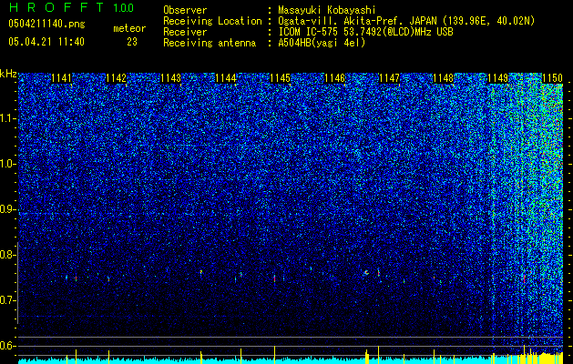Click the observer name Masayuki Kobayashi
Viewport: 573px width, 364px height.
pos(327,10)
